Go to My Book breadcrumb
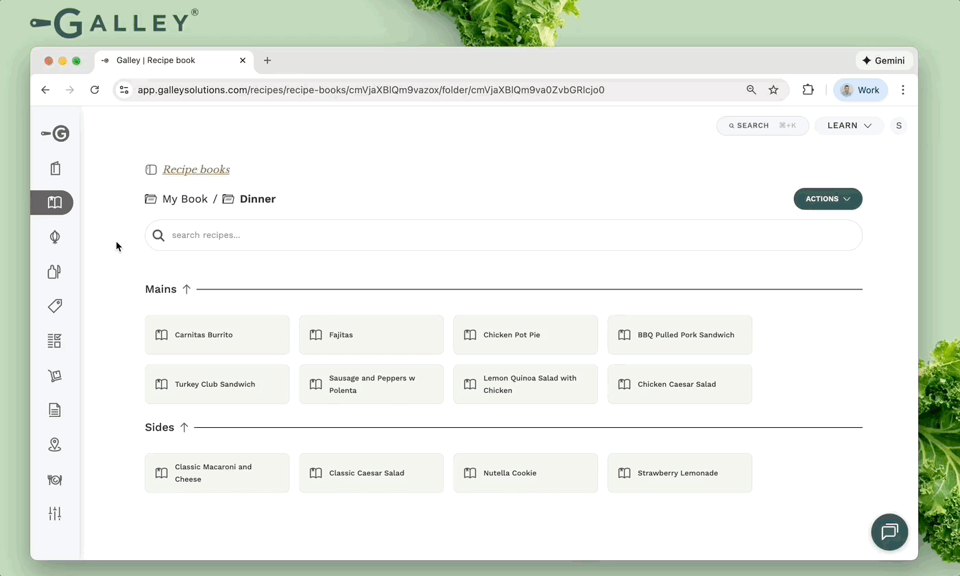Image resolution: width=960 pixels, height=576 pixels. pyautogui.click(x=184, y=199)
